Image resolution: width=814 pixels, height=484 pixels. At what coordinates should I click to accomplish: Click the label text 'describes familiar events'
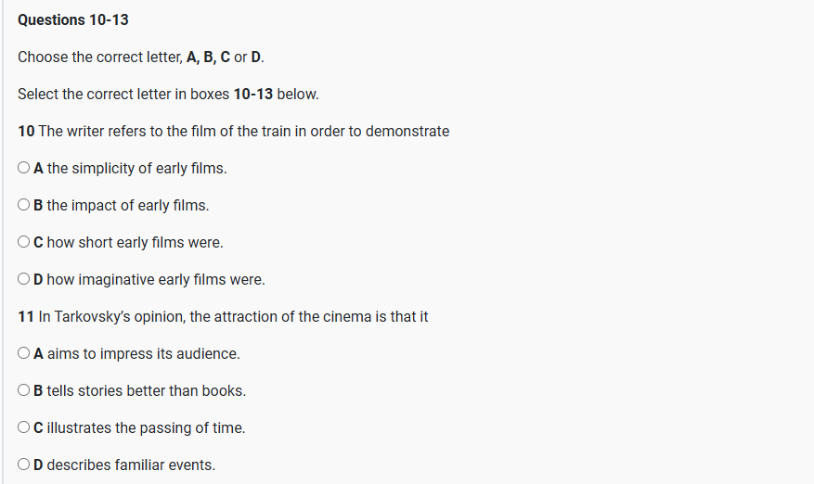(x=131, y=465)
